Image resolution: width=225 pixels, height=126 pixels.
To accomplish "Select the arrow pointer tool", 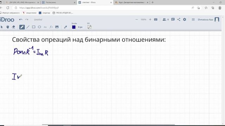I will point(1,27).
